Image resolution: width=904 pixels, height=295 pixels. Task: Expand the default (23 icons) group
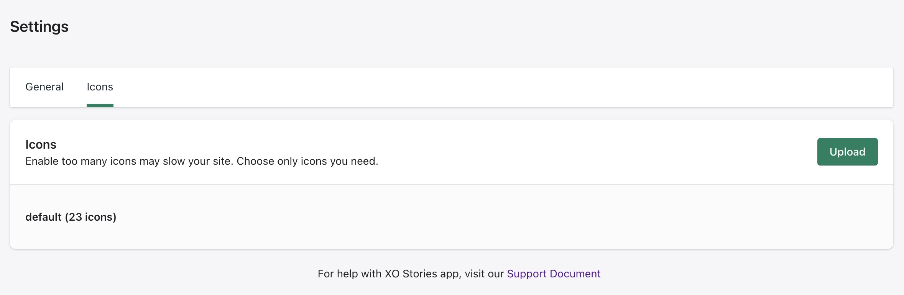(71, 217)
